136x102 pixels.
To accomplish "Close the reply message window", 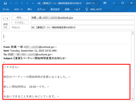I will pyautogui.click(x=131, y=3).
